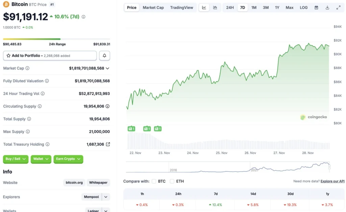Expand the chart to fullscreen

tap(338, 7)
